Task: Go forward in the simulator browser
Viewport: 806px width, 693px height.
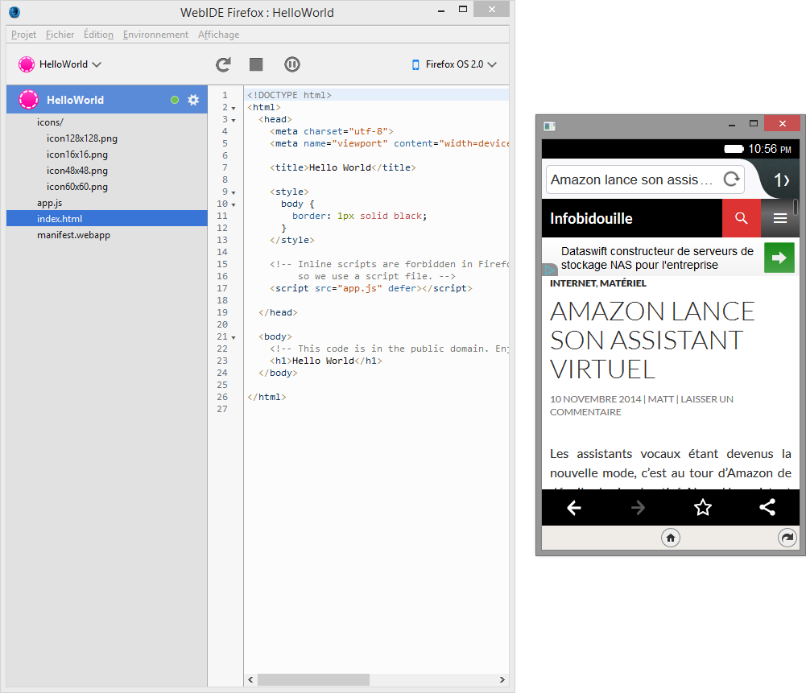Action: coord(638,508)
